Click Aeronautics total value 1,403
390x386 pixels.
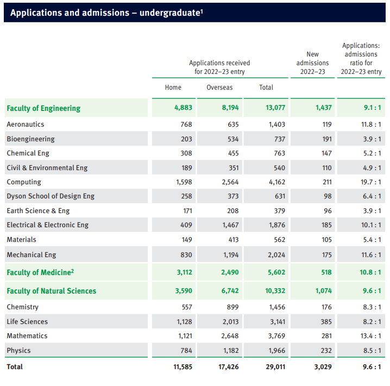[x=277, y=124]
